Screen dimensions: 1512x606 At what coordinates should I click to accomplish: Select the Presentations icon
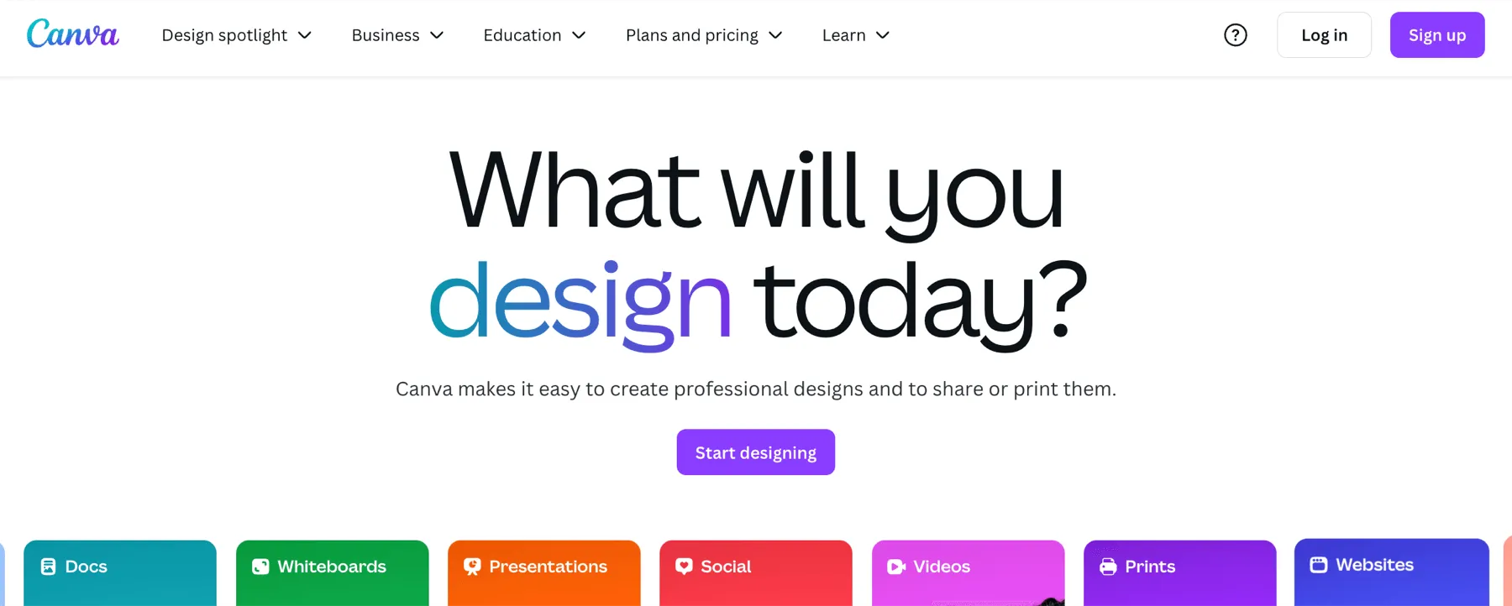coord(471,566)
